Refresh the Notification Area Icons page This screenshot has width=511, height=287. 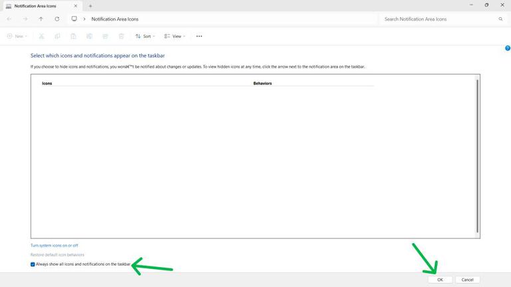pos(57,19)
